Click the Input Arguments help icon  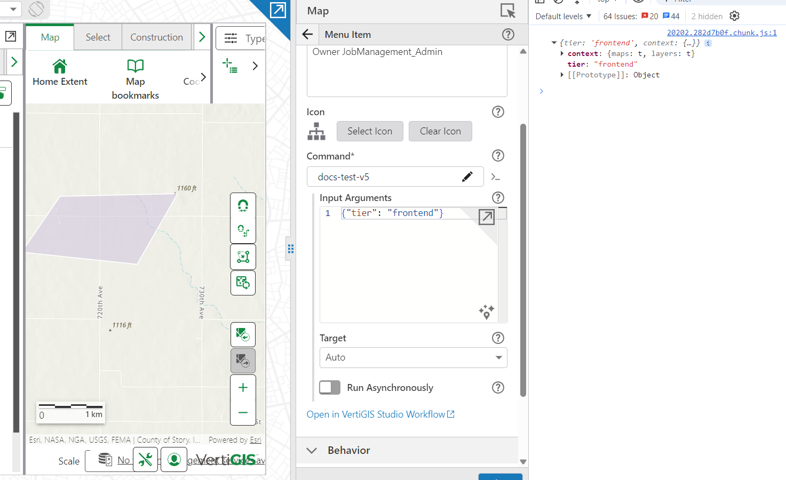point(498,198)
